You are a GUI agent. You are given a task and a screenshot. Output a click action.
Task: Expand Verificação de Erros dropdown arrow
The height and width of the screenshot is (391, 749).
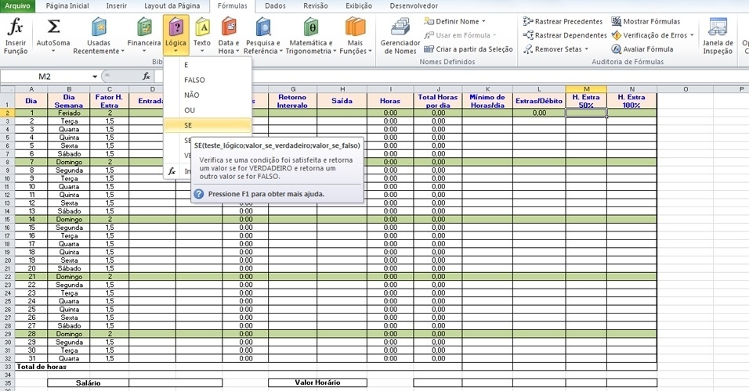pyautogui.click(x=692, y=35)
